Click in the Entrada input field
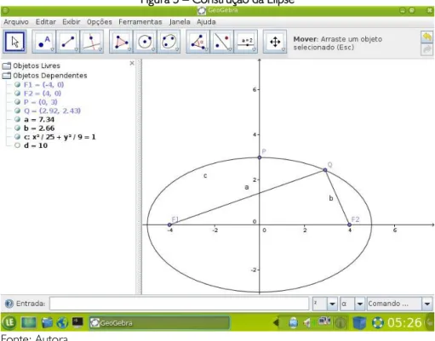Viewport: 435px width, 341px height. pyautogui.click(x=179, y=304)
